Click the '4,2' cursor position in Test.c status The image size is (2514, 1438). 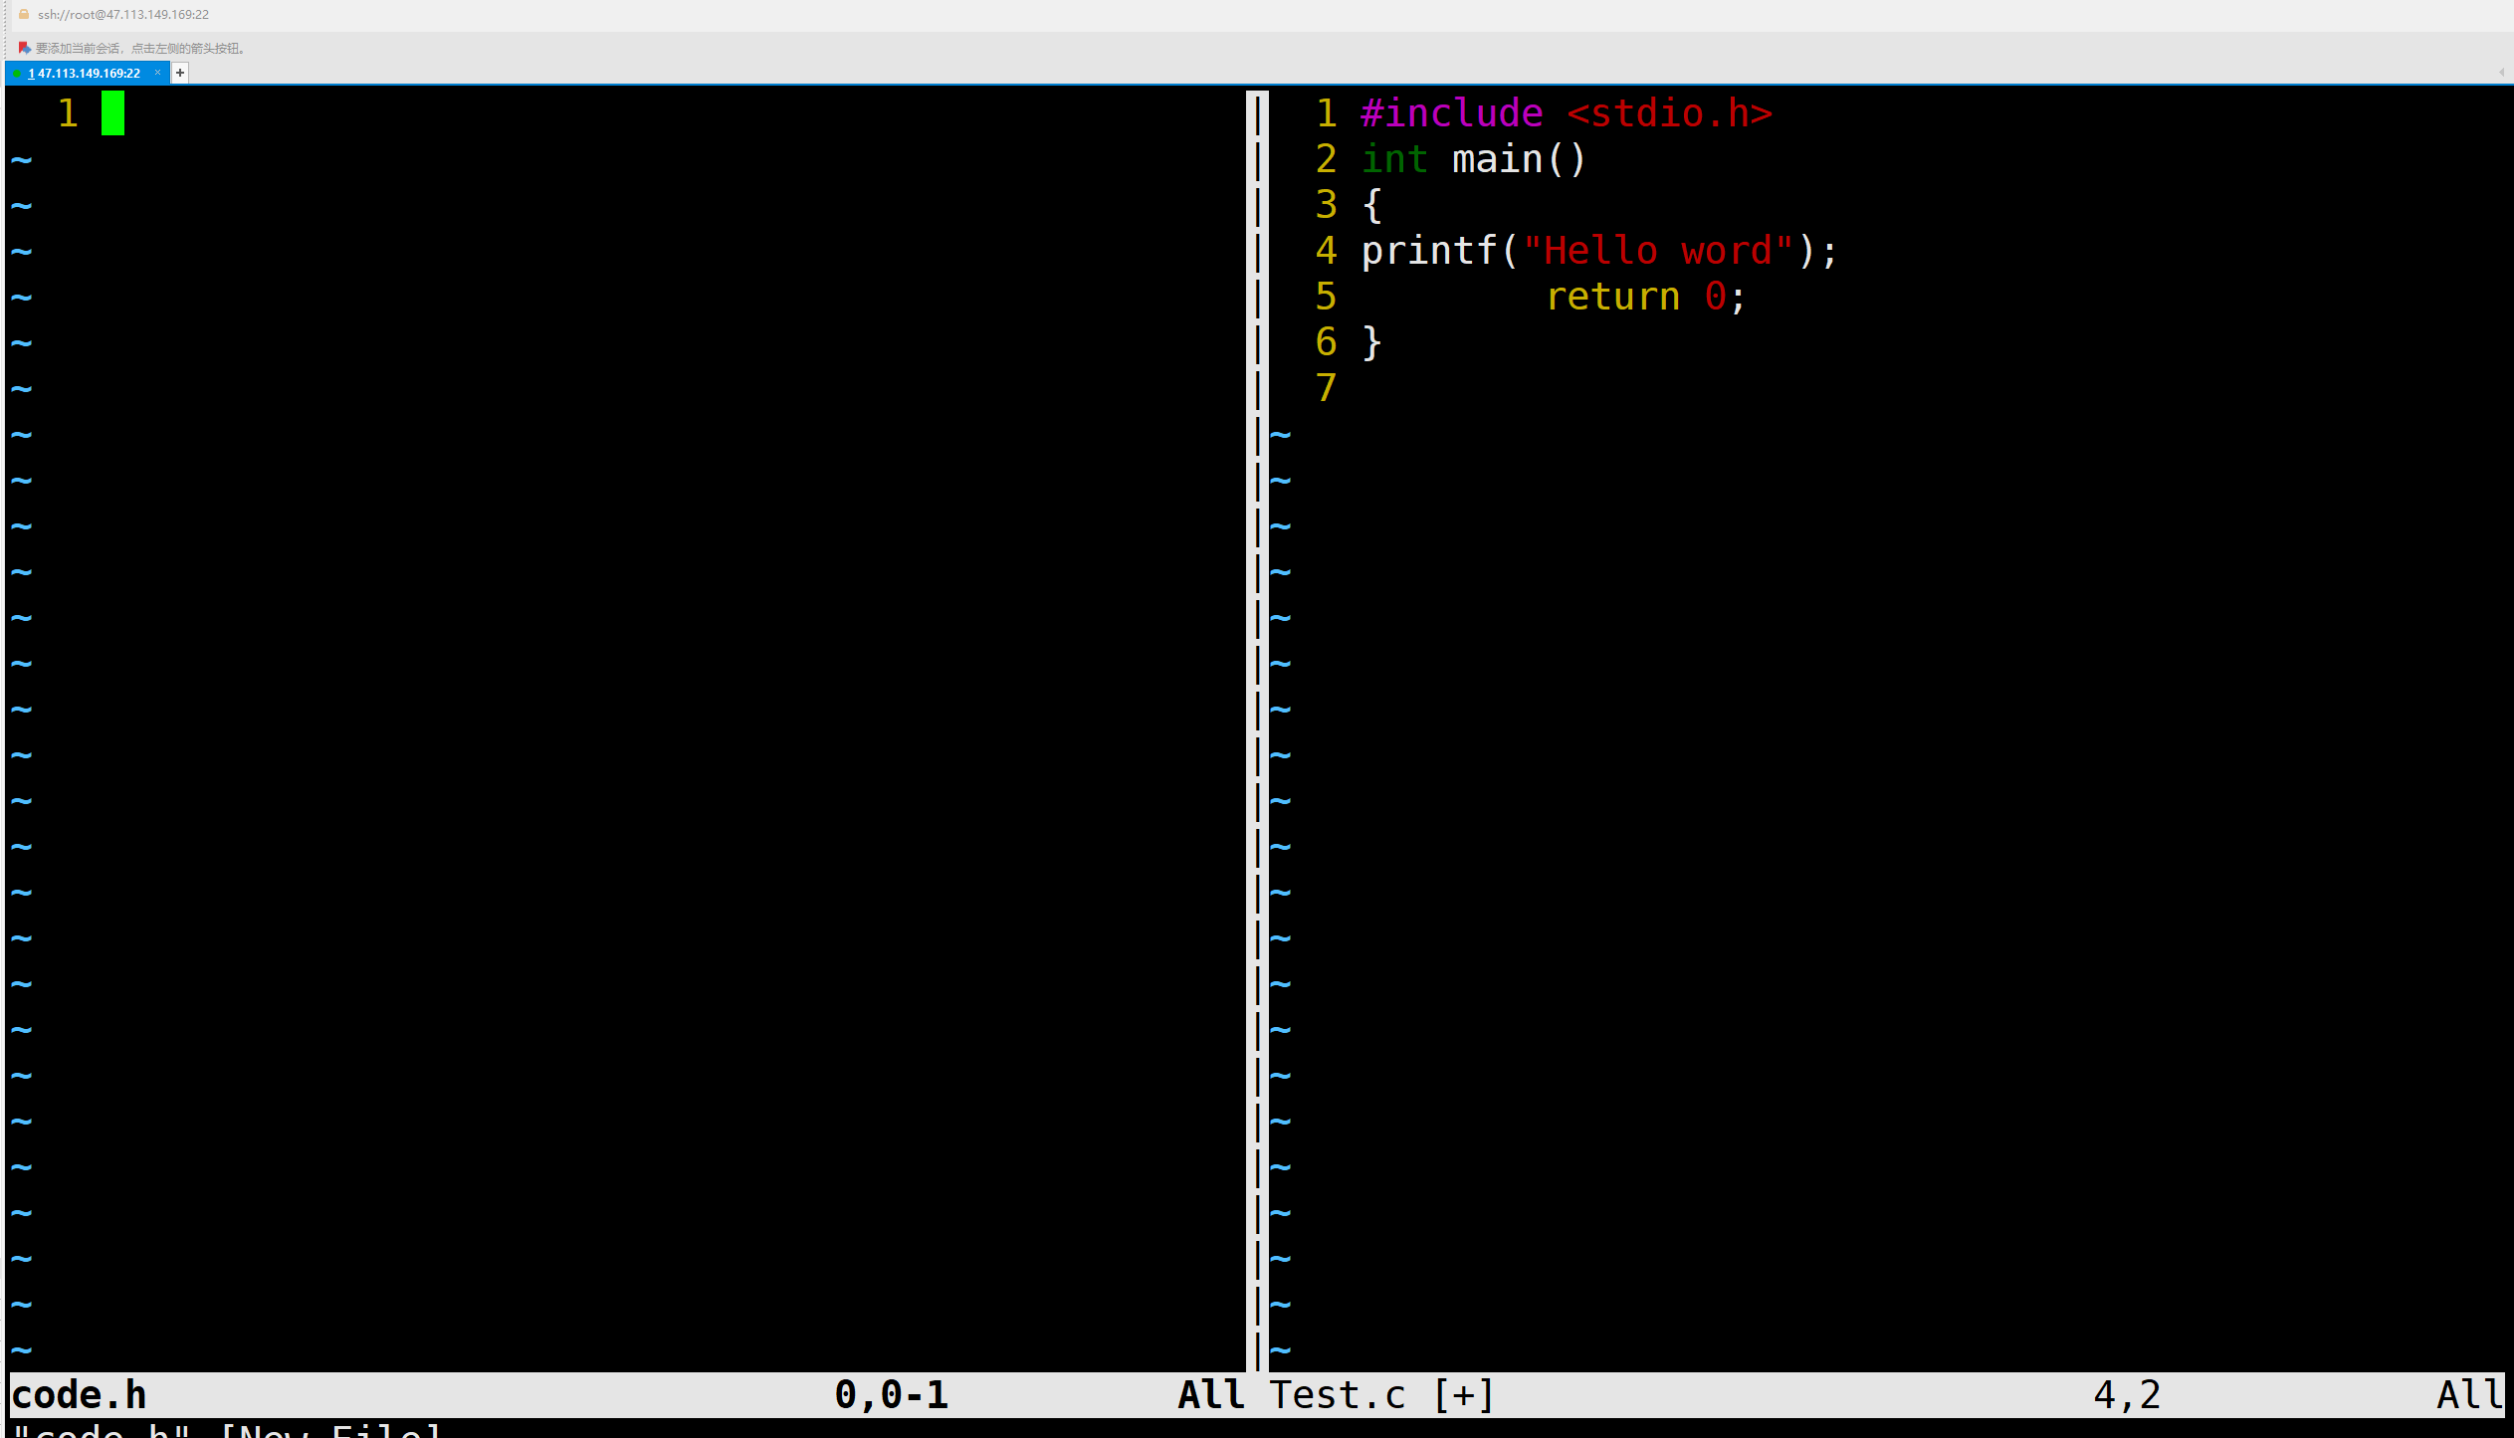click(2127, 1395)
